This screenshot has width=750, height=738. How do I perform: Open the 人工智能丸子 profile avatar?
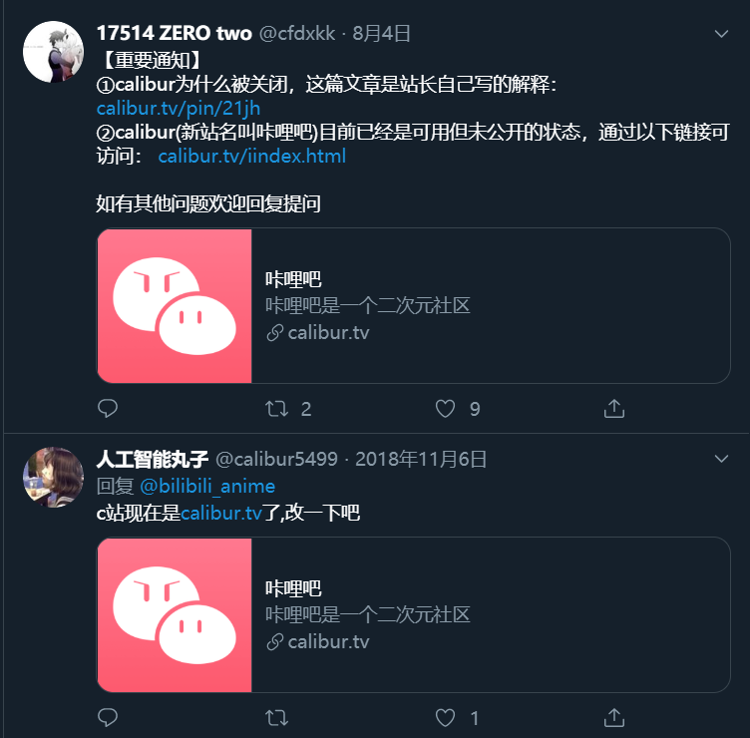pos(54,478)
